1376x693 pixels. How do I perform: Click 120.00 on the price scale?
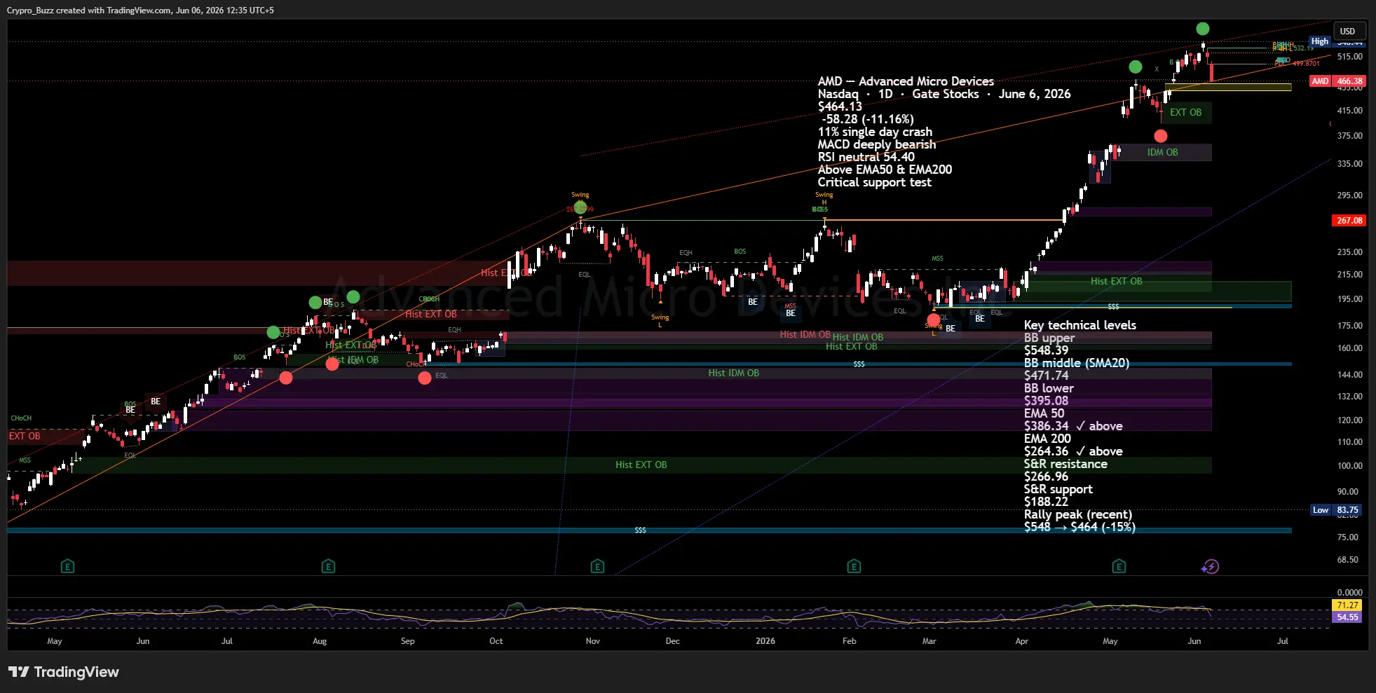pyautogui.click(x=1349, y=420)
